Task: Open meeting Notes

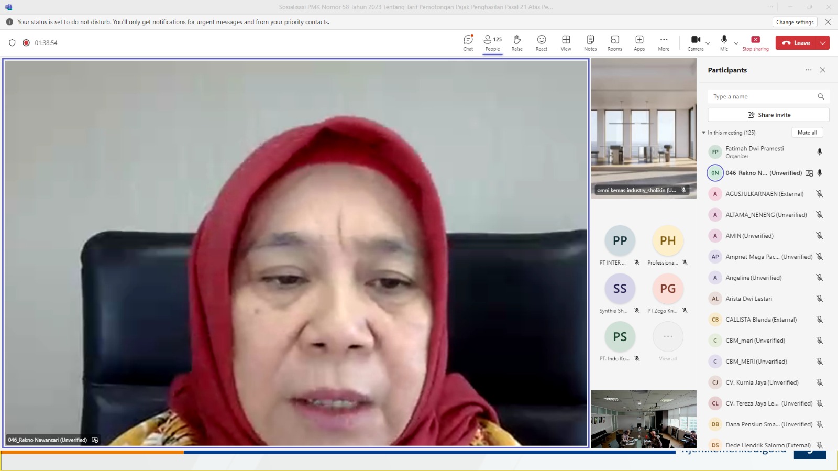Action: pos(590,43)
